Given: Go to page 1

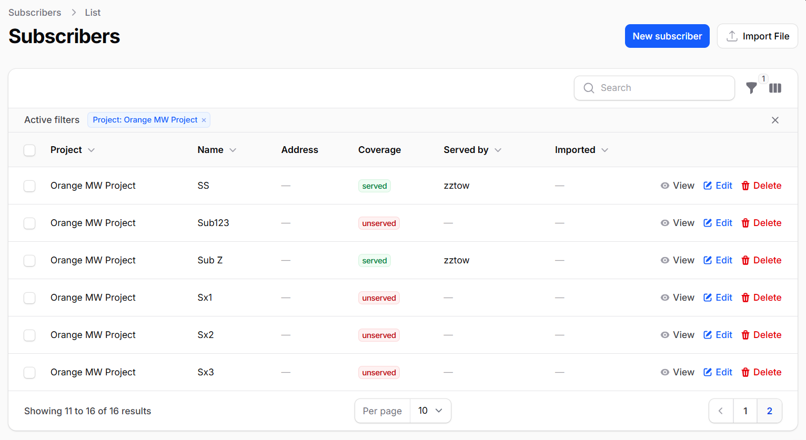Looking at the screenshot, I should point(745,411).
